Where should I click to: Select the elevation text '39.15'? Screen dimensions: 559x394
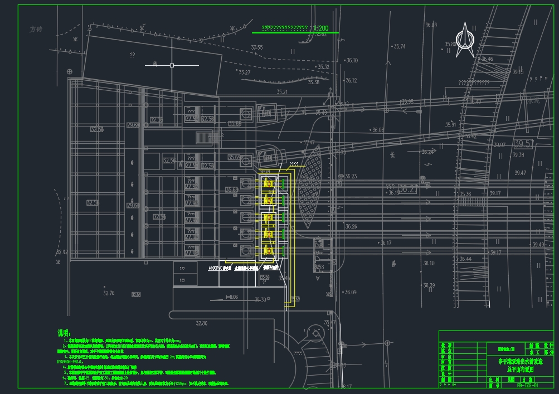518,72
